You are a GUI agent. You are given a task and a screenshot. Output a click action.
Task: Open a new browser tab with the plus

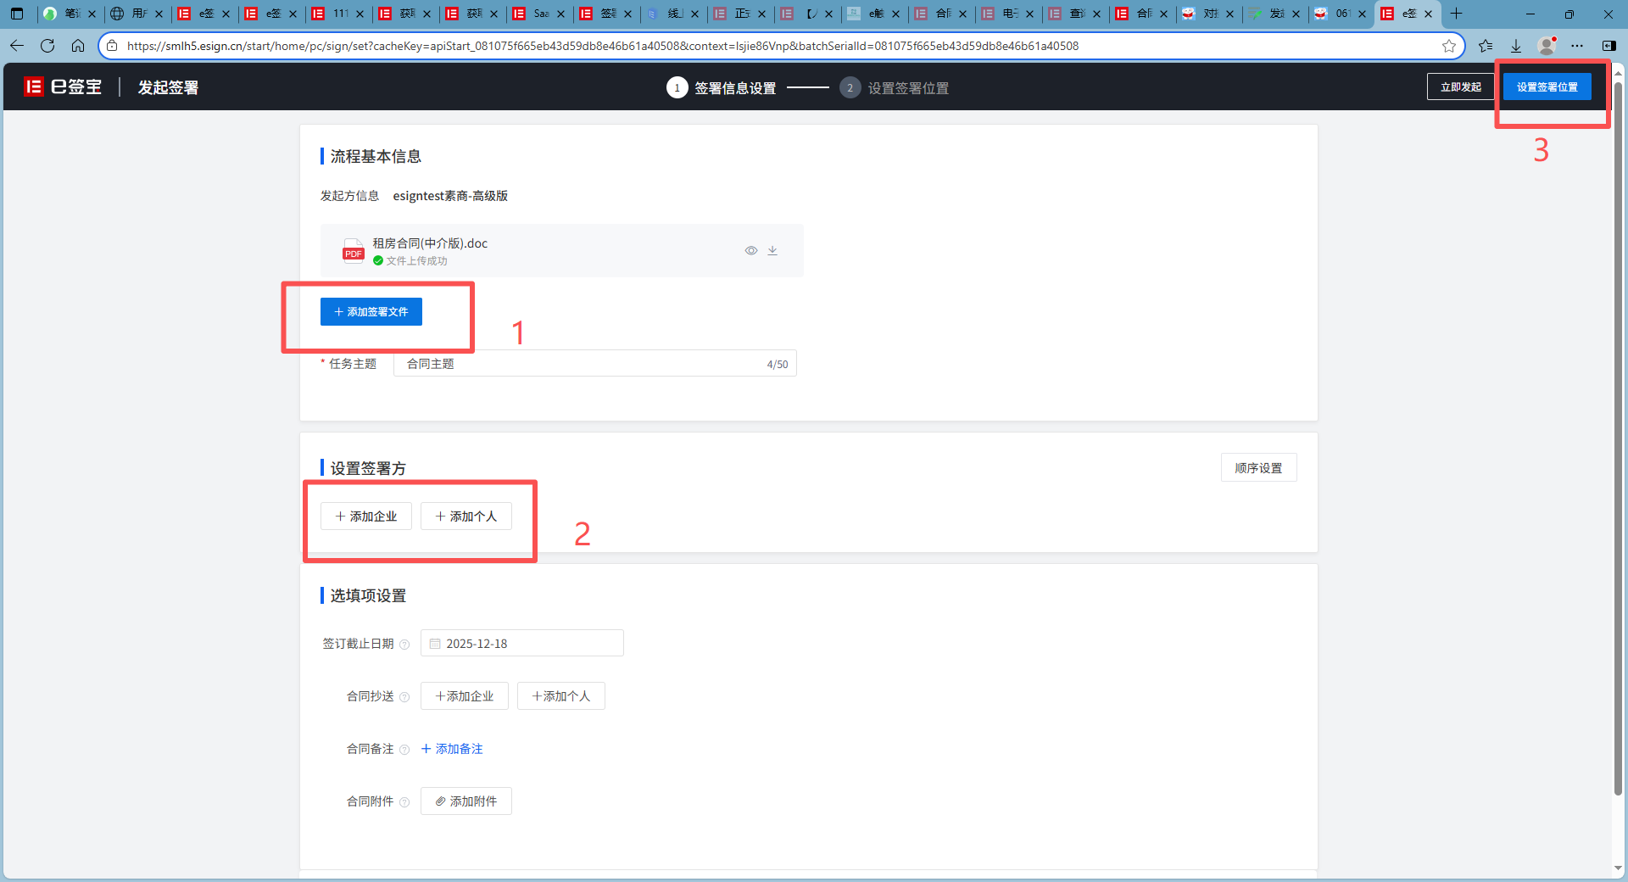click(1457, 14)
